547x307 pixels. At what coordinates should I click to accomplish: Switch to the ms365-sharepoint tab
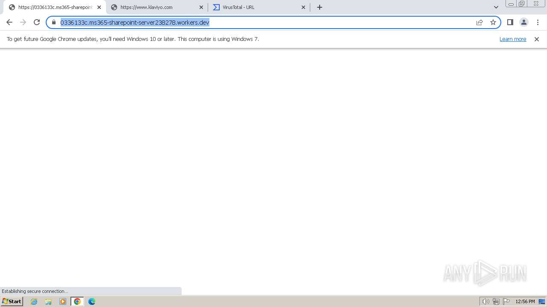(x=55, y=7)
